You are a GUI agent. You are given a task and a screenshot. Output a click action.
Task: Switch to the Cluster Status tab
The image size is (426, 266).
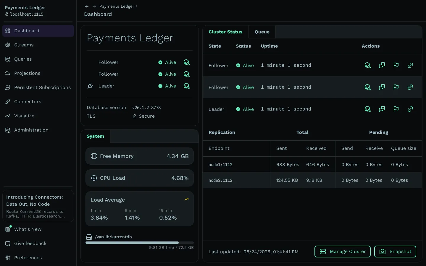[x=225, y=32]
